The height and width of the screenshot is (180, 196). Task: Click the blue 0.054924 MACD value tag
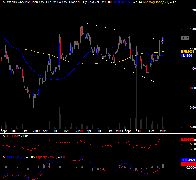coord(189,160)
